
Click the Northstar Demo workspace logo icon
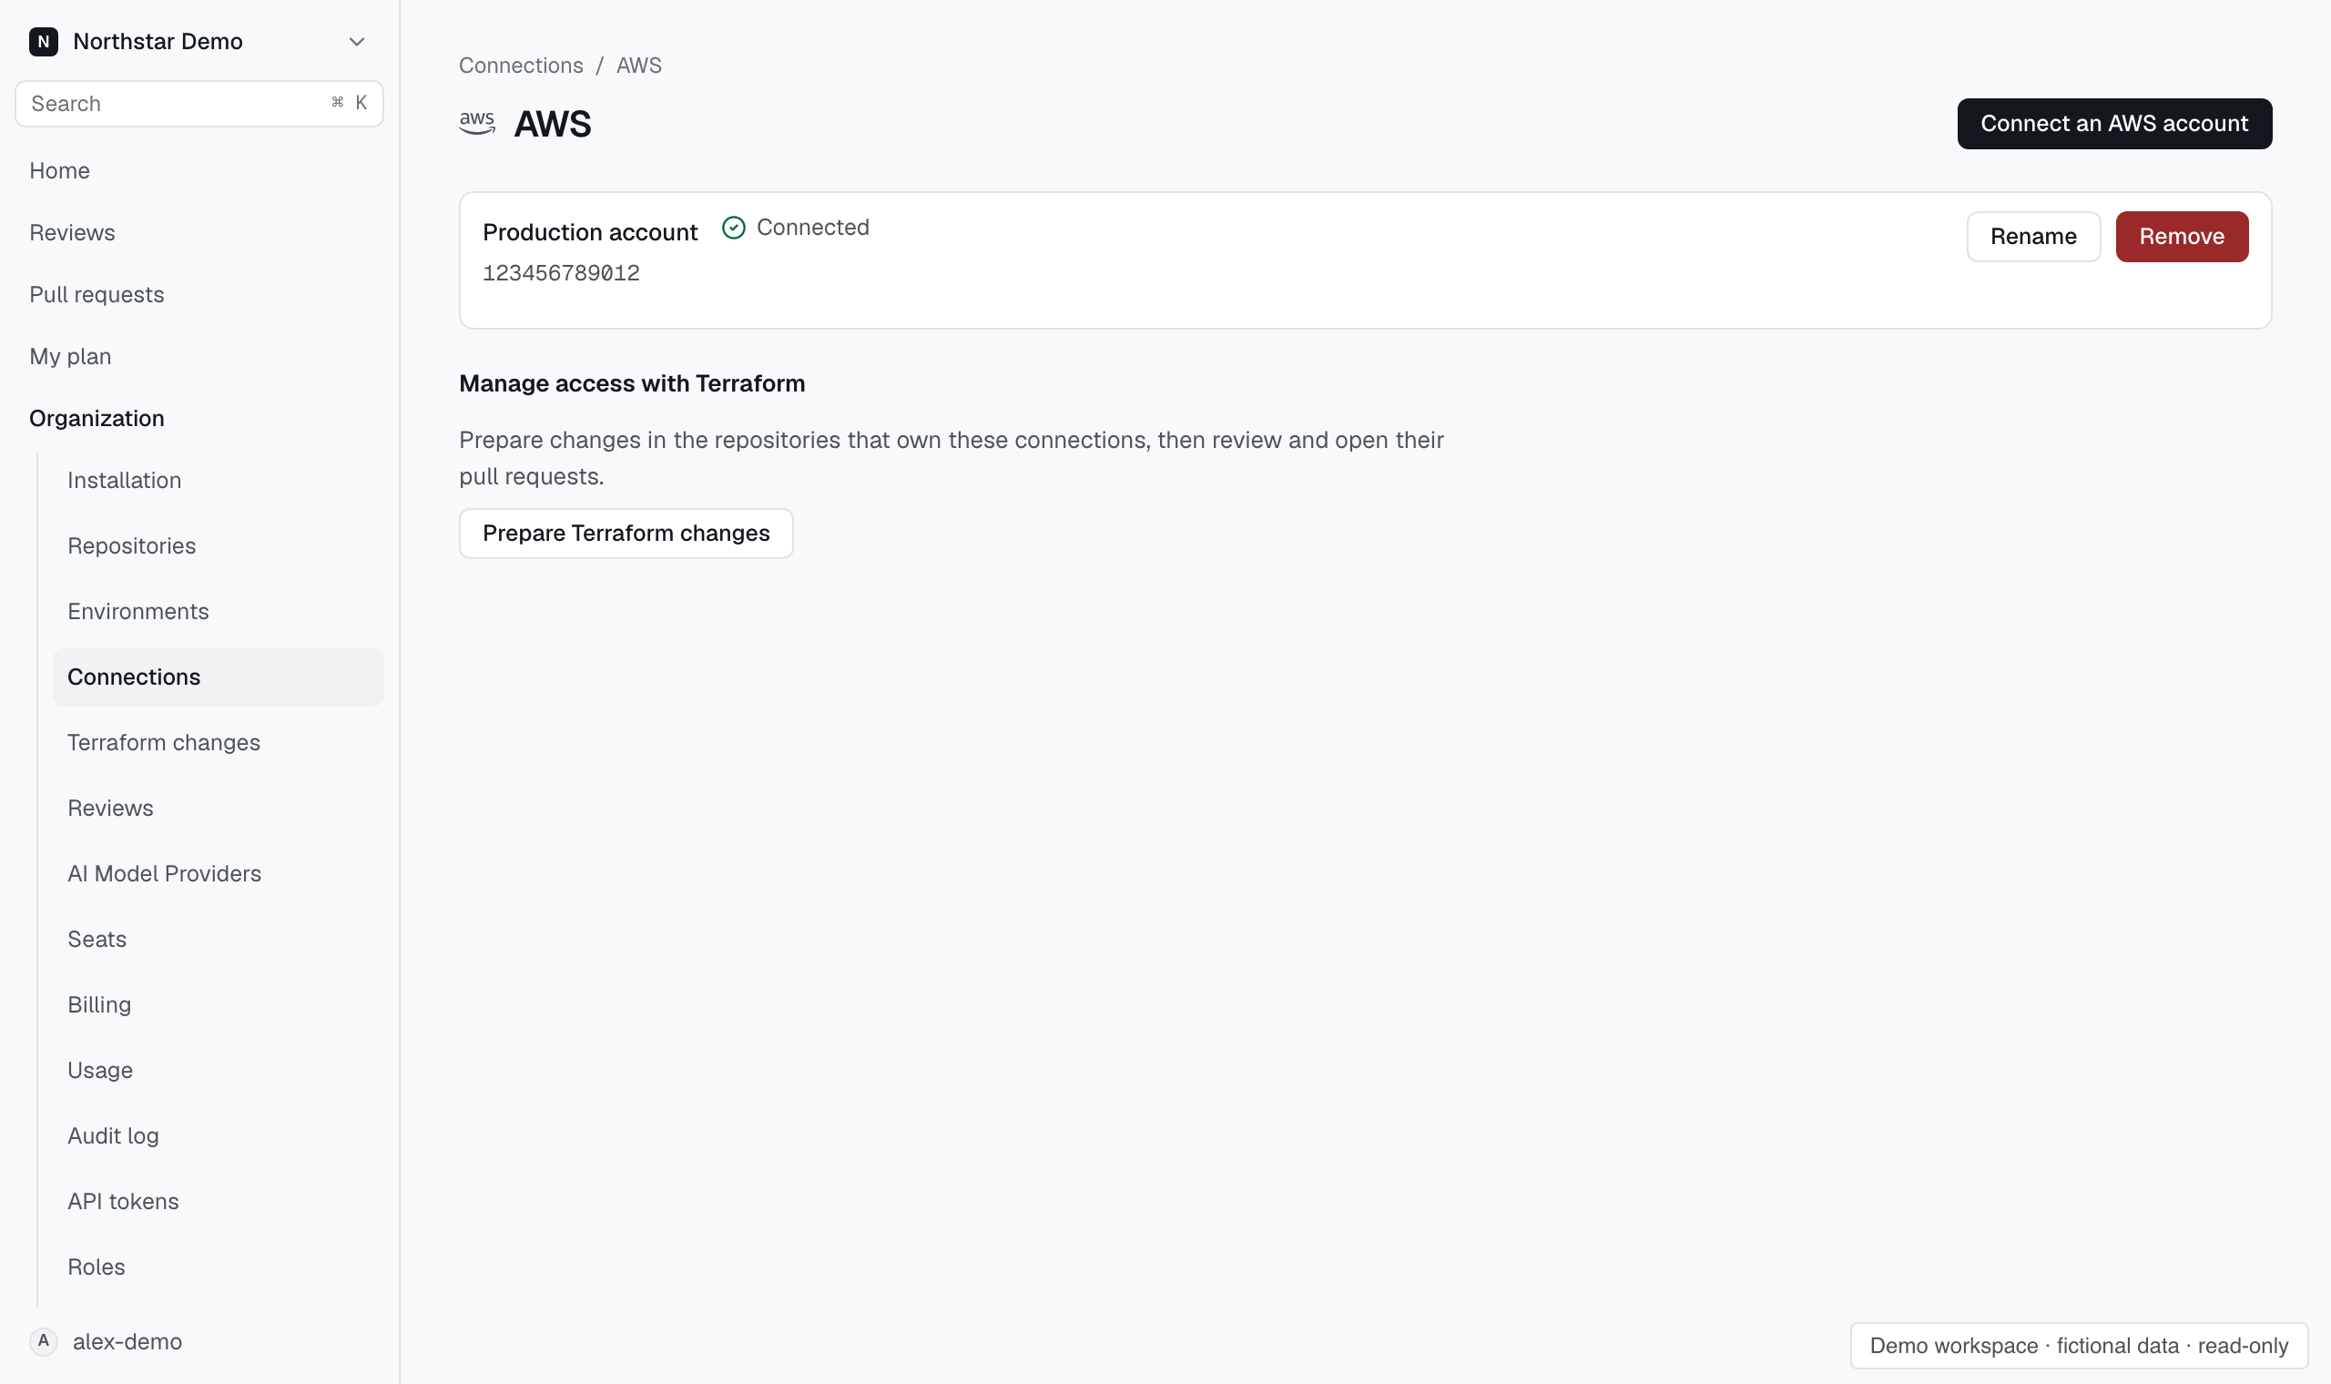[43, 41]
